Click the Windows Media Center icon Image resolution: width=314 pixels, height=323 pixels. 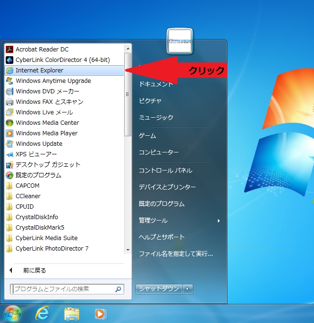click(x=9, y=123)
